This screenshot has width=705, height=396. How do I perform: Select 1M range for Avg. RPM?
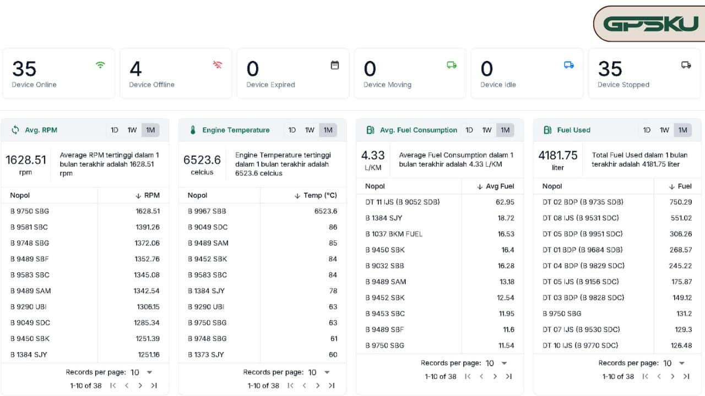(150, 130)
